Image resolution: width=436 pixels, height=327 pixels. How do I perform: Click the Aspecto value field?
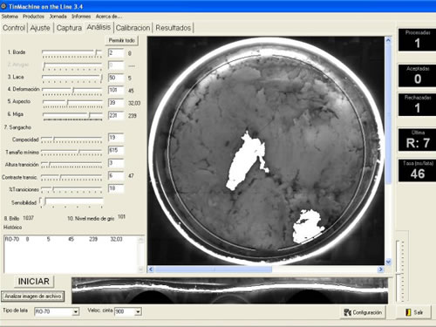click(x=116, y=103)
